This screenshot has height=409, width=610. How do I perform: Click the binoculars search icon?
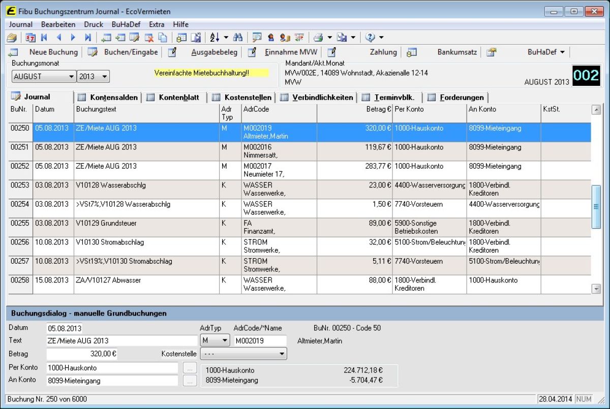point(238,37)
